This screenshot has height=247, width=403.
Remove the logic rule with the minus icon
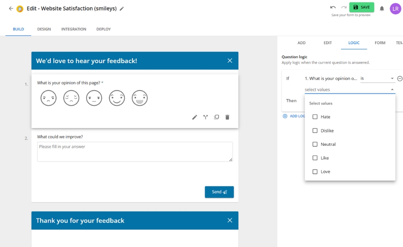(x=399, y=78)
